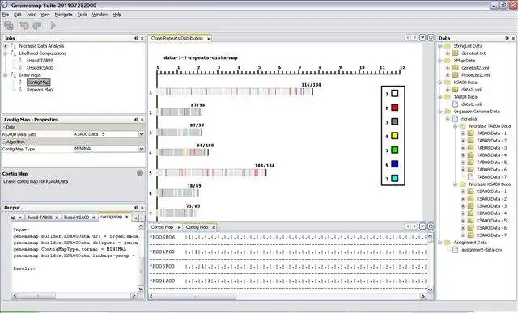This screenshot has height=313, width=518.
Task: Click the GeneList.txt data icon
Action: pyautogui.click(x=455, y=53)
